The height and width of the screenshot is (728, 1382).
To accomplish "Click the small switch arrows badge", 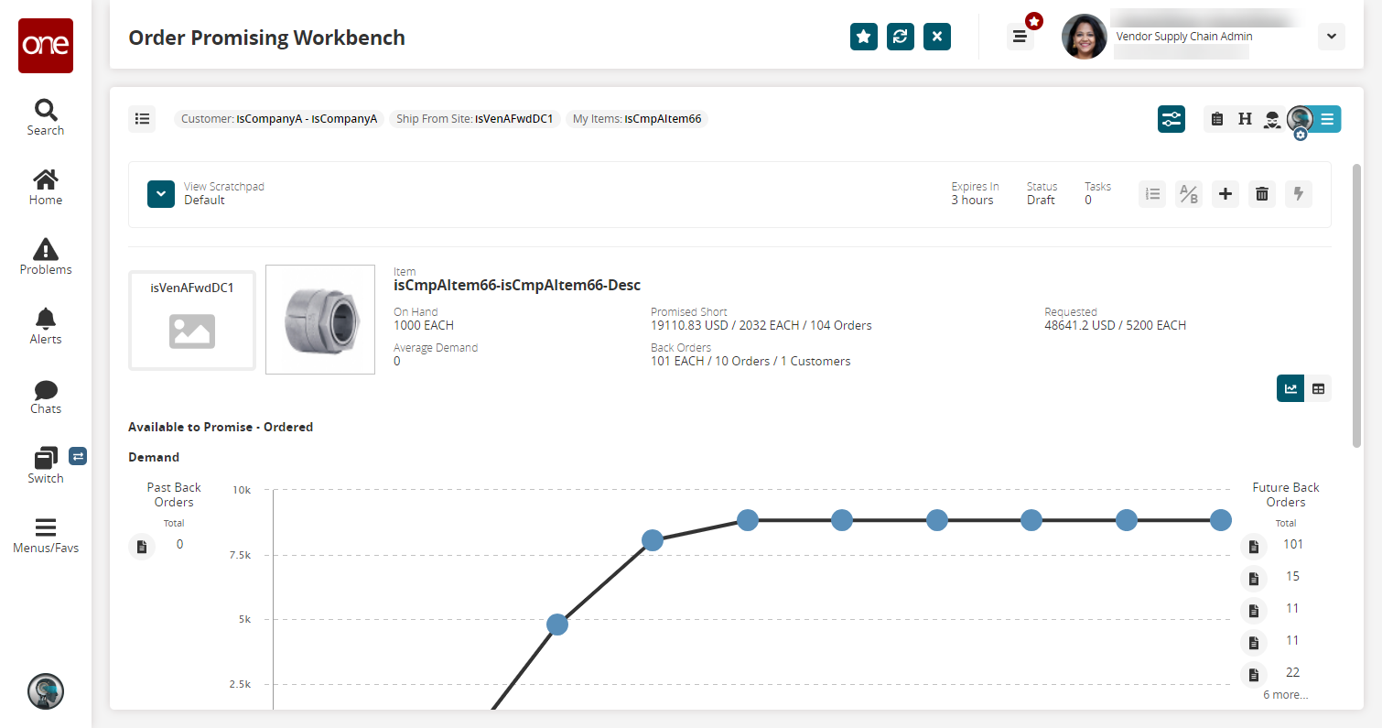I will coord(78,455).
